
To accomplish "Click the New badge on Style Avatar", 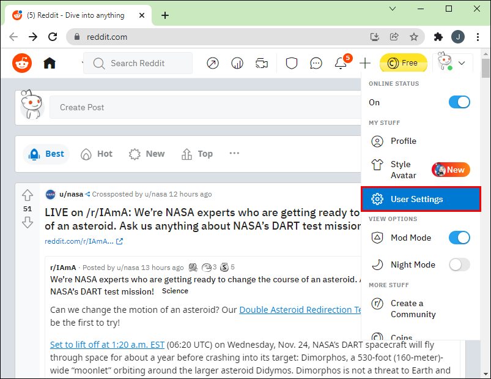I will (x=451, y=170).
